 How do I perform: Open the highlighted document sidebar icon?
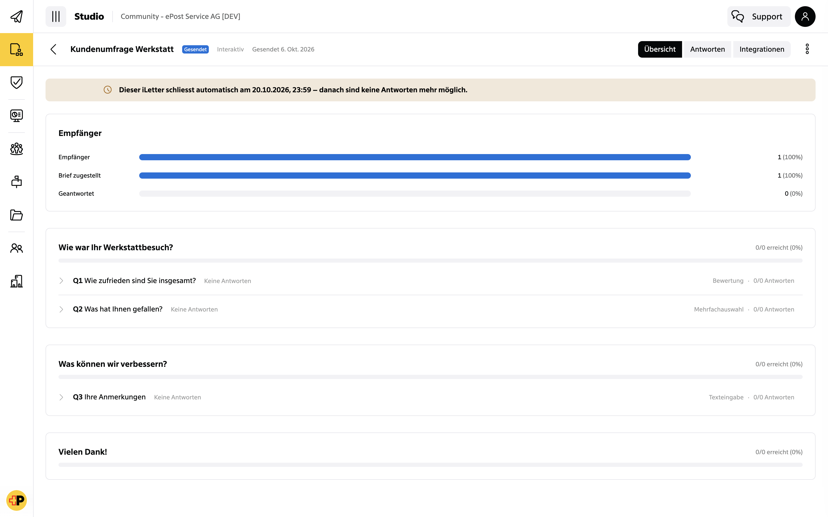[x=16, y=50]
